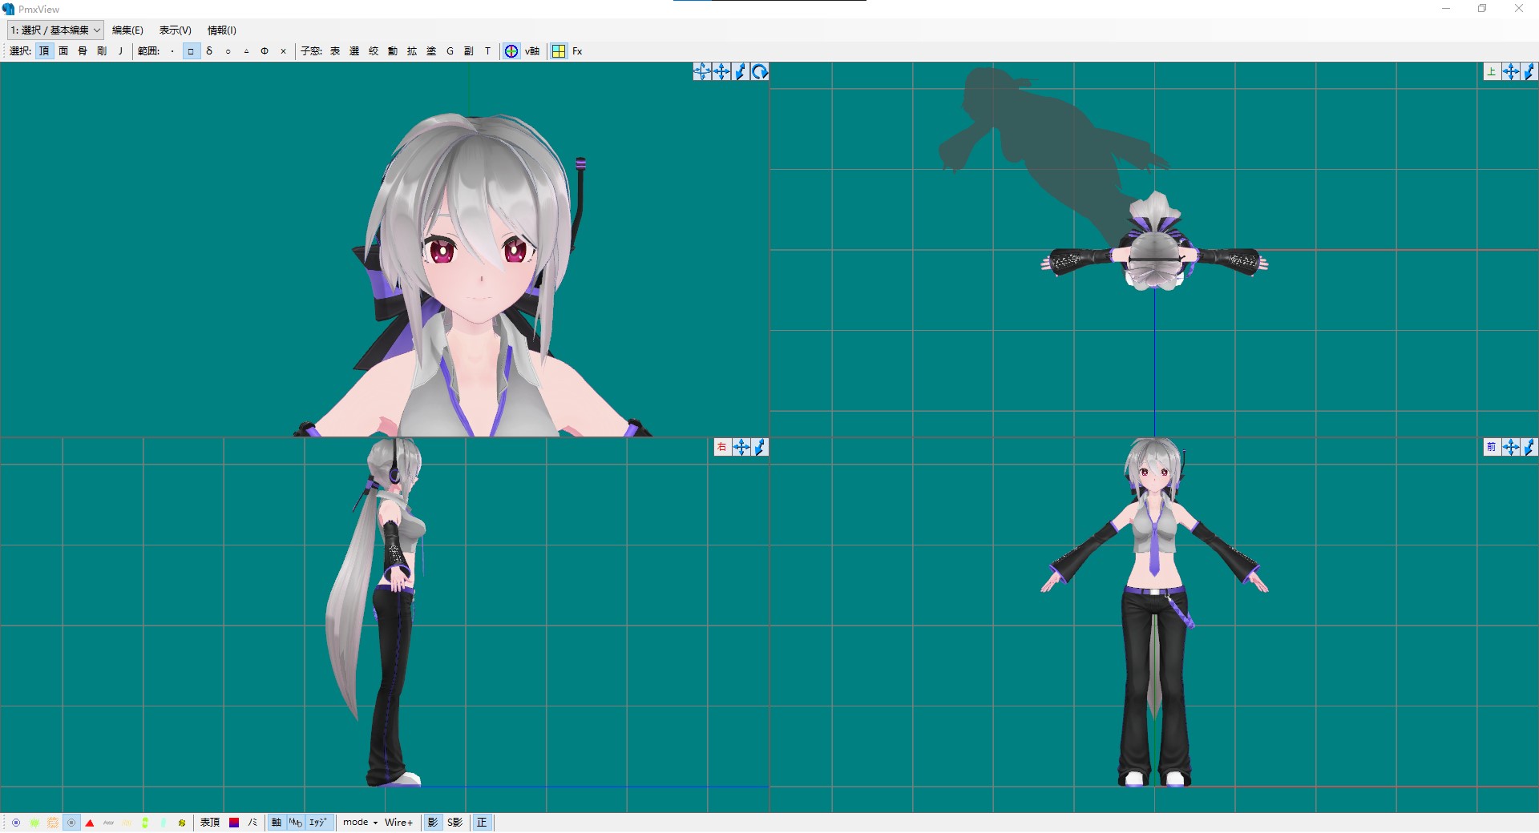Open the mode dropdown on the status bar
The image size is (1539, 833).
[x=357, y=823]
